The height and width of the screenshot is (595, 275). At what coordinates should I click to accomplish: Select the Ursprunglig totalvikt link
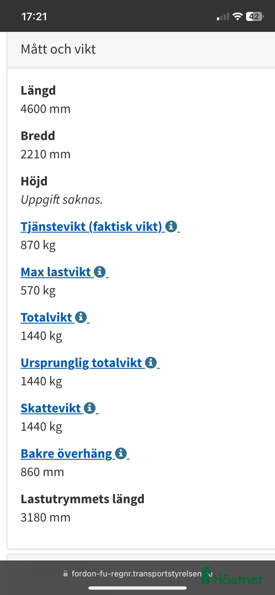tap(81, 363)
